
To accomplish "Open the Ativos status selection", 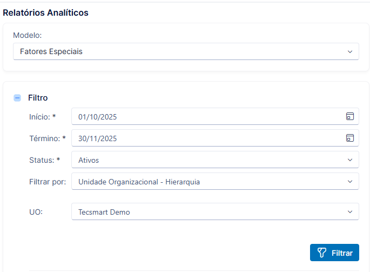I will (215, 160).
